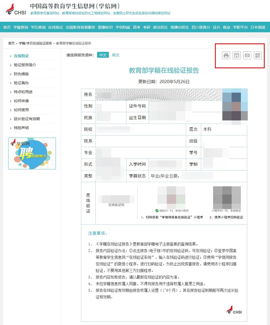Click 首页 breadcrumb link
This screenshot has width=270, height=325.
(11, 43)
